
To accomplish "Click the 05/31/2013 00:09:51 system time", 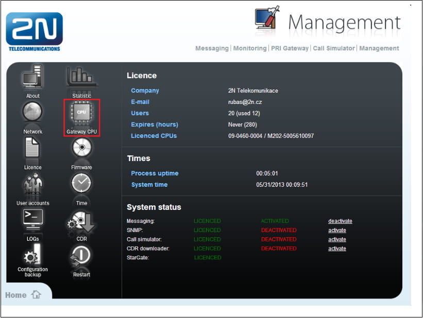I will [x=282, y=185].
